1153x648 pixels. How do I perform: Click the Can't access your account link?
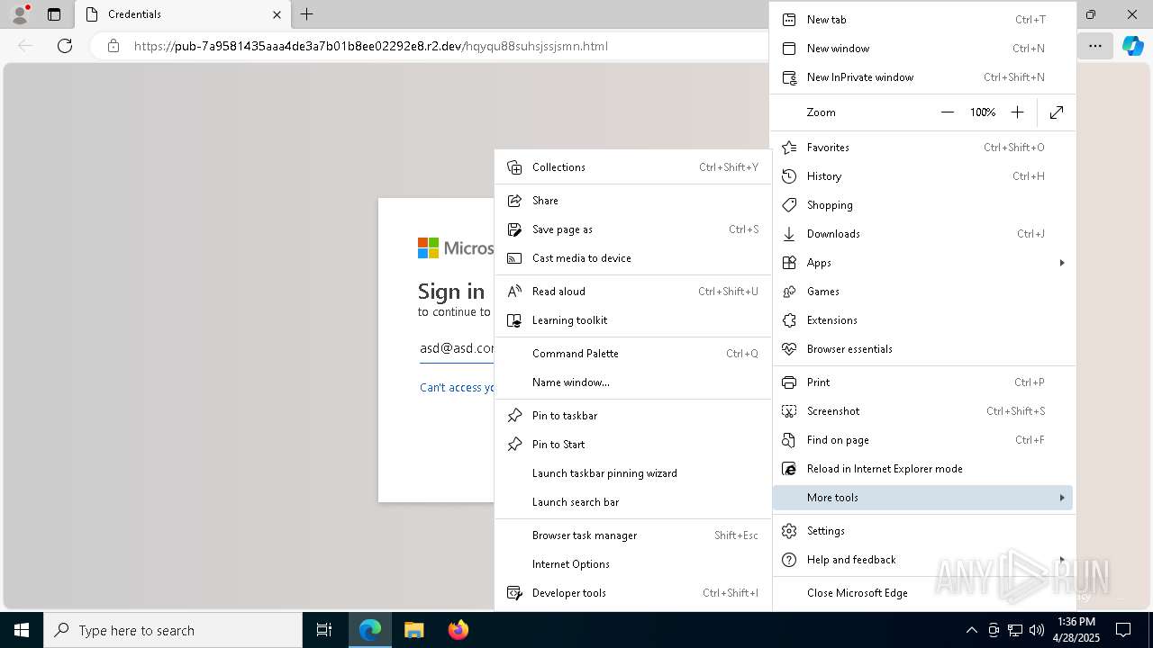[458, 388]
